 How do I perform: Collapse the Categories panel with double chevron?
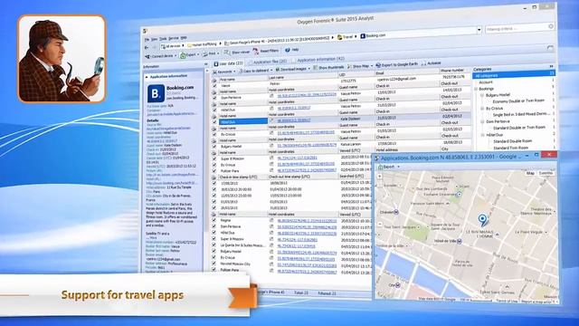[x=551, y=66]
